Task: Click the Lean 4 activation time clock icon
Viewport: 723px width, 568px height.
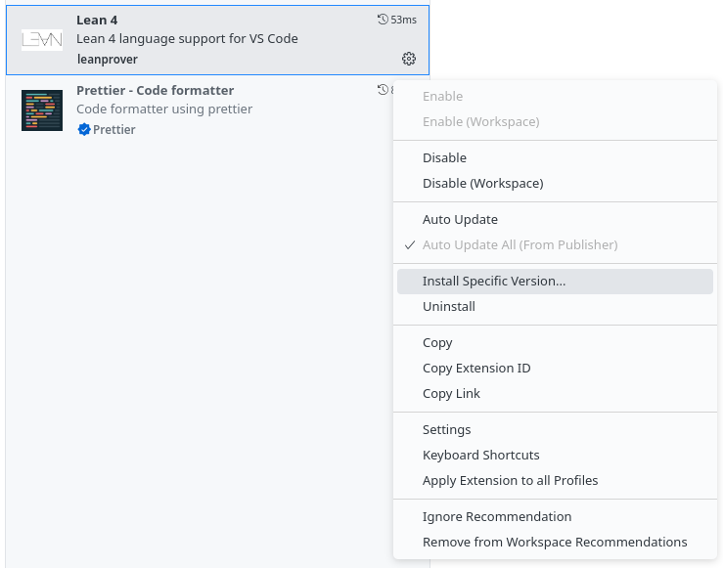Action: [383, 20]
